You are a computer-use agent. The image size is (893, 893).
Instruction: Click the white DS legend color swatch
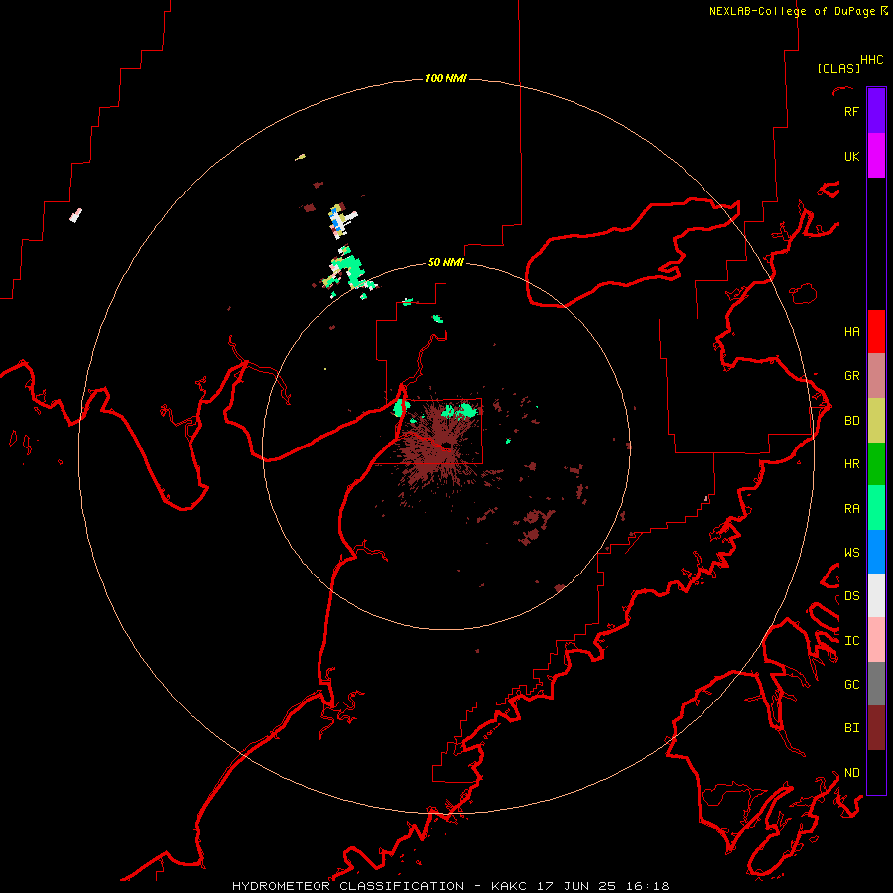pos(876,595)
